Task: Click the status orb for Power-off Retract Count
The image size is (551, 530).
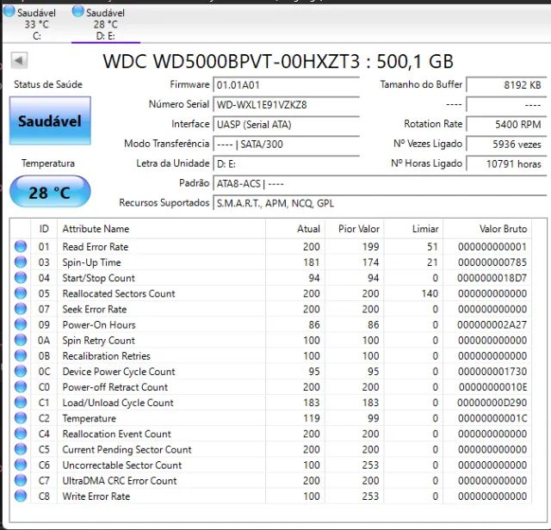Action: coord(21,386)
